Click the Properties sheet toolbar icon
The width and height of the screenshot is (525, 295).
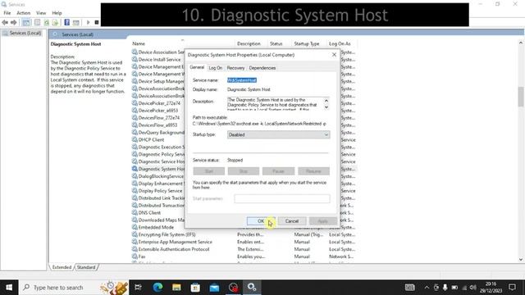click(x=37, y=22)
